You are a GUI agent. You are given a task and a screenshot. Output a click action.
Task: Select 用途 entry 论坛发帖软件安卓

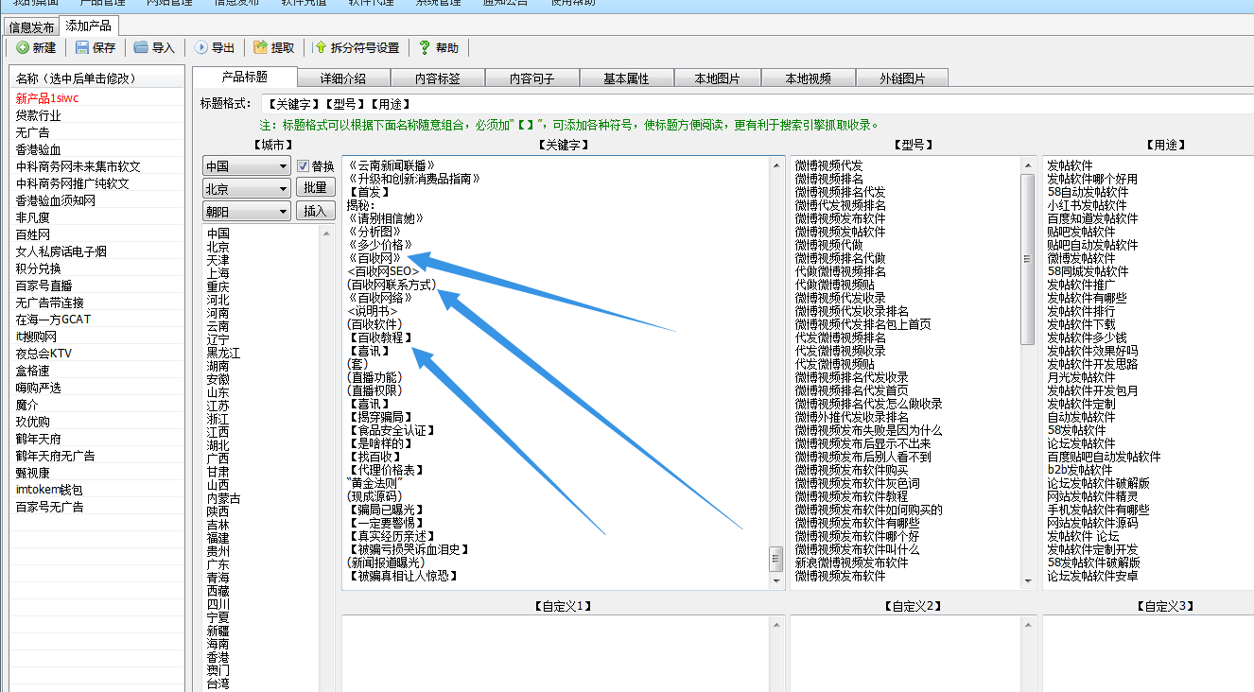(1092, 576)
